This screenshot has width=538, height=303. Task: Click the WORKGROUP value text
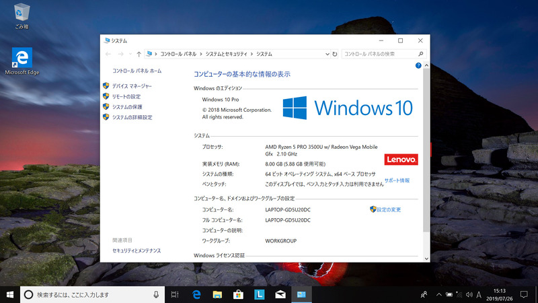[x=280, y=241]
